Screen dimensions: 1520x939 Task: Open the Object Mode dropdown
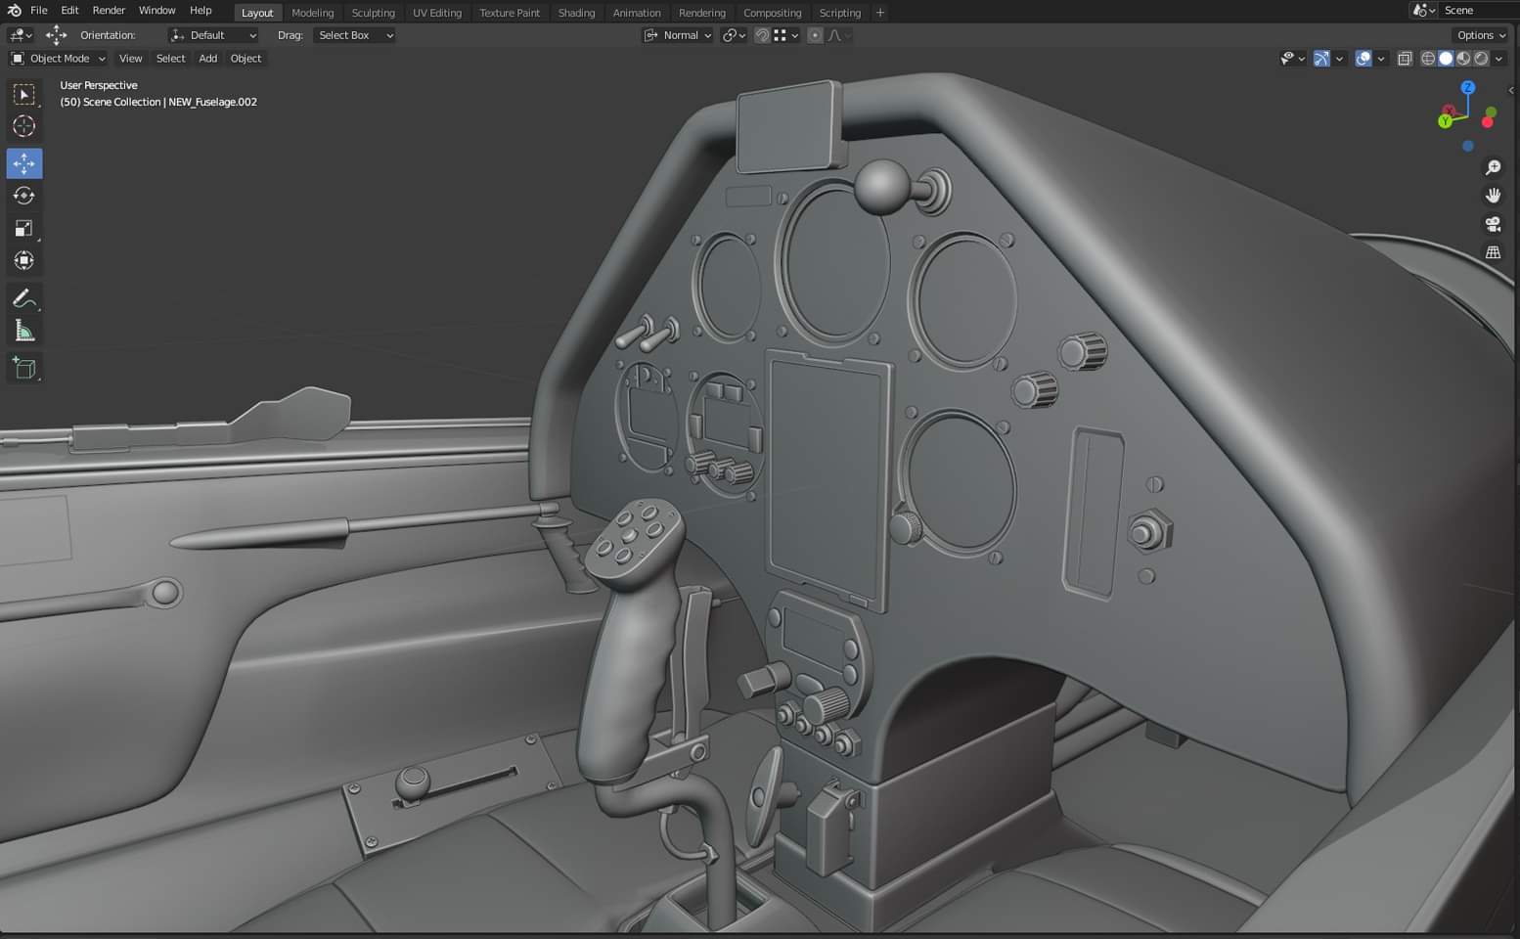[59, 59]
